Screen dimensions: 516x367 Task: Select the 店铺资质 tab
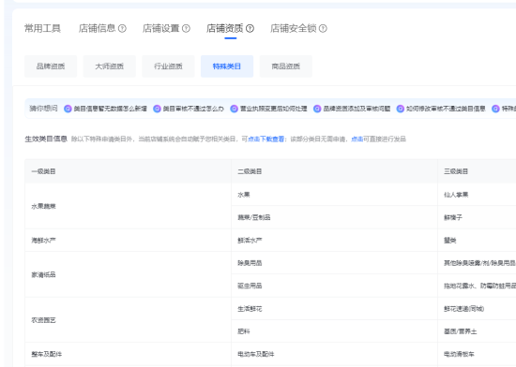(225, 29)
